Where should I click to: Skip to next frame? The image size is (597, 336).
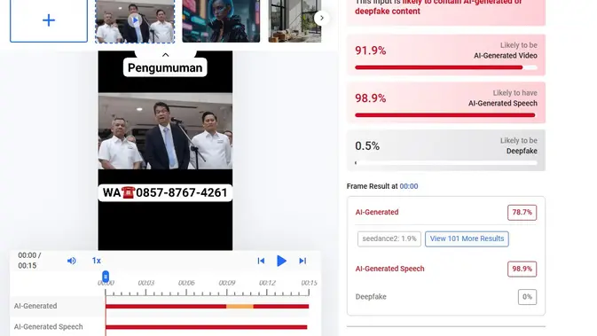point(302,261)
